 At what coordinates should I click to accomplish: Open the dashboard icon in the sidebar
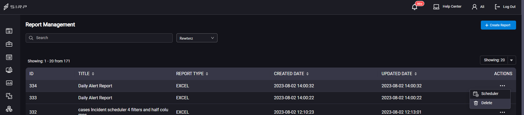[9, 31]
